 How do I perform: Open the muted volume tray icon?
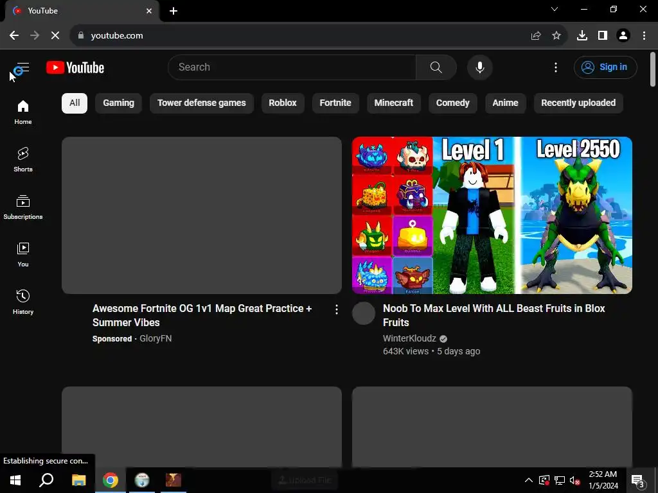coord(574,480)
